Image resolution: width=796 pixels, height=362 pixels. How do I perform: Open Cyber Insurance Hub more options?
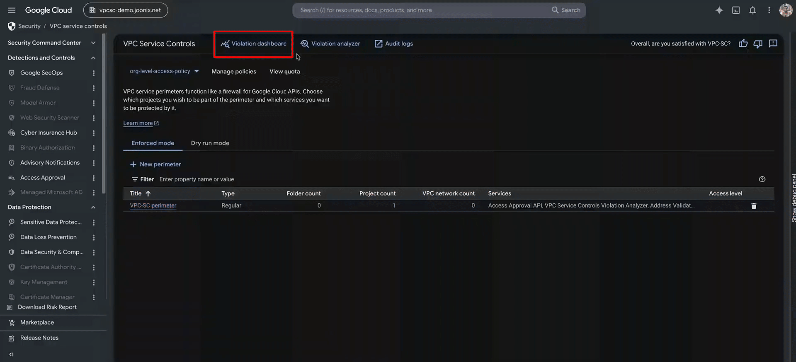pos(94,133)
